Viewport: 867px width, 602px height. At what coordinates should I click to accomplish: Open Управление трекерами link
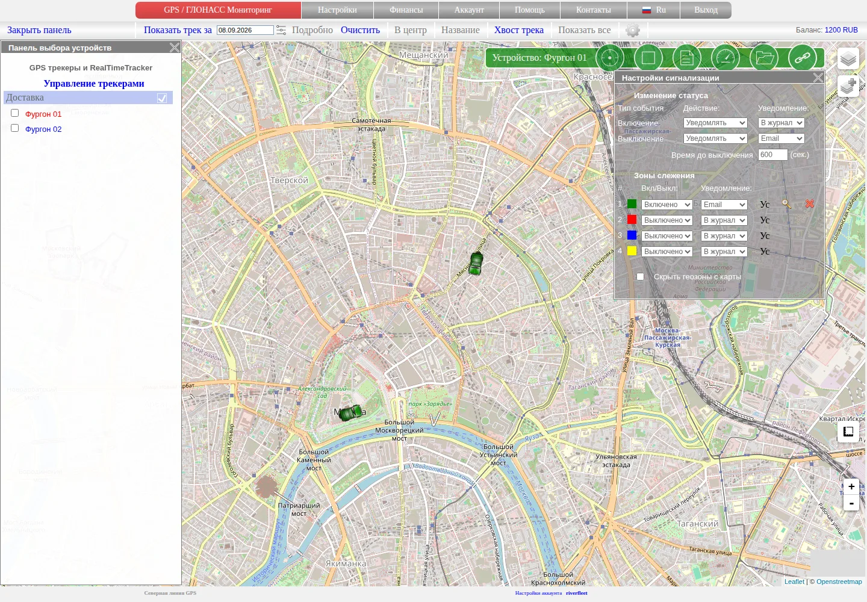94,84
